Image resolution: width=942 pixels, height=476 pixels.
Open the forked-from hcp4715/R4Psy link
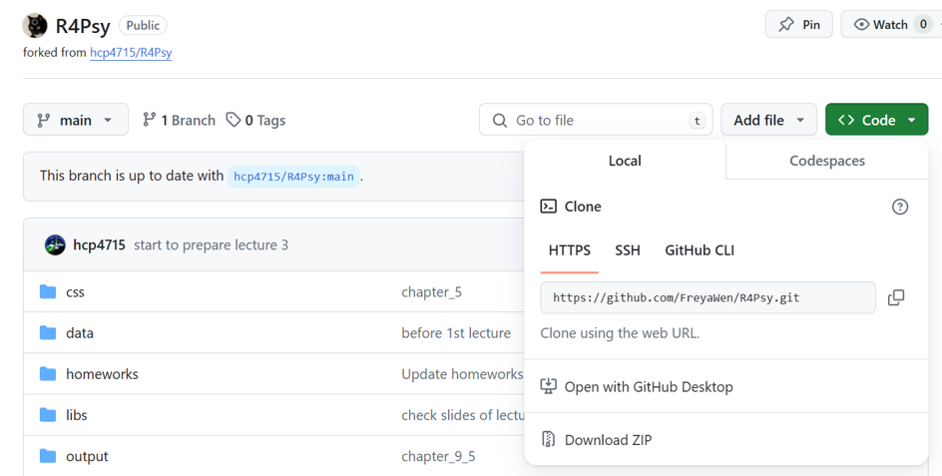click(131, 53)
